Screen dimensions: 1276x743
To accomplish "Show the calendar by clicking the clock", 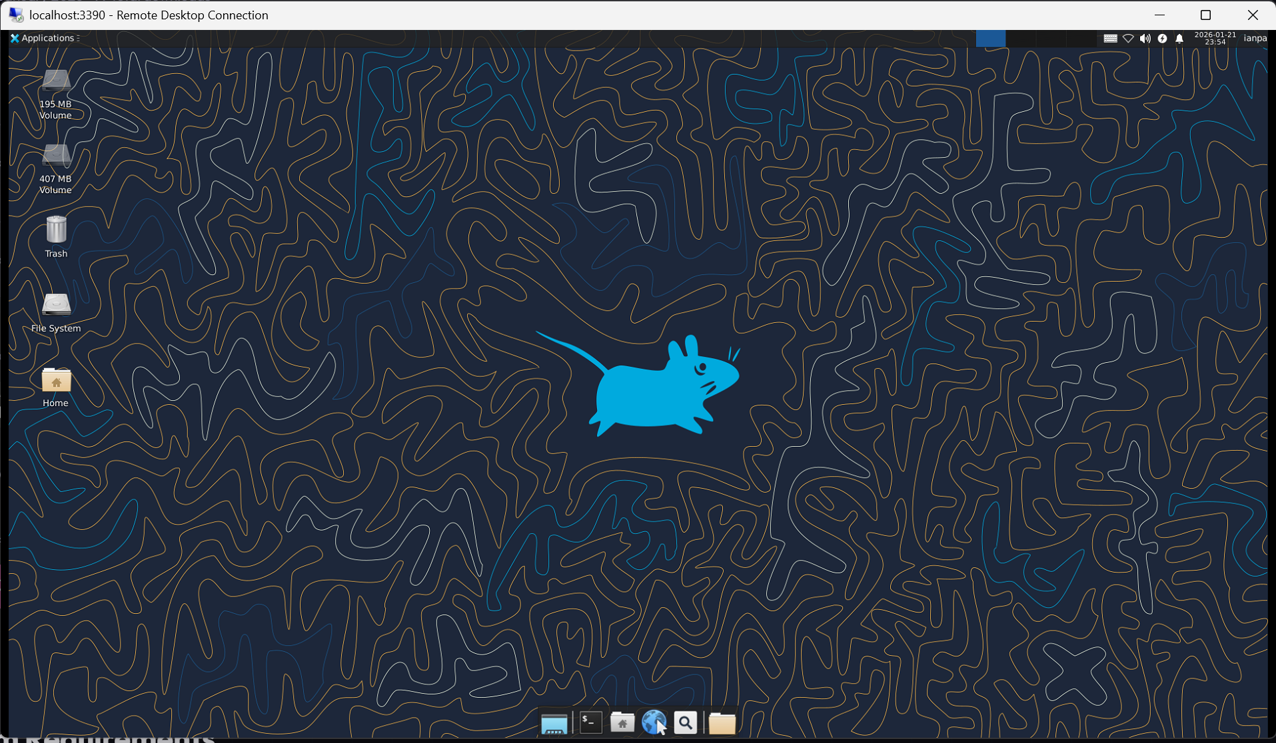I will [1215, 38].
